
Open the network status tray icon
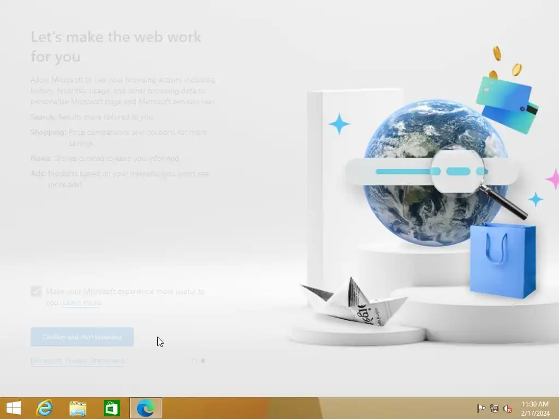click(x=495, y=408)
